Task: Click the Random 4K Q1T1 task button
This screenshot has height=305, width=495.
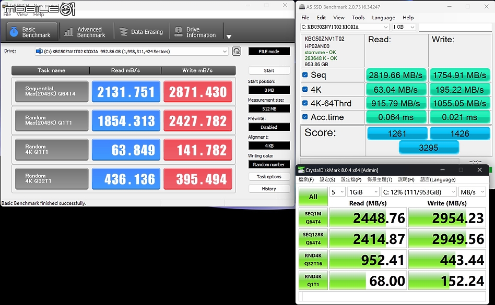Action: (52, 149)
